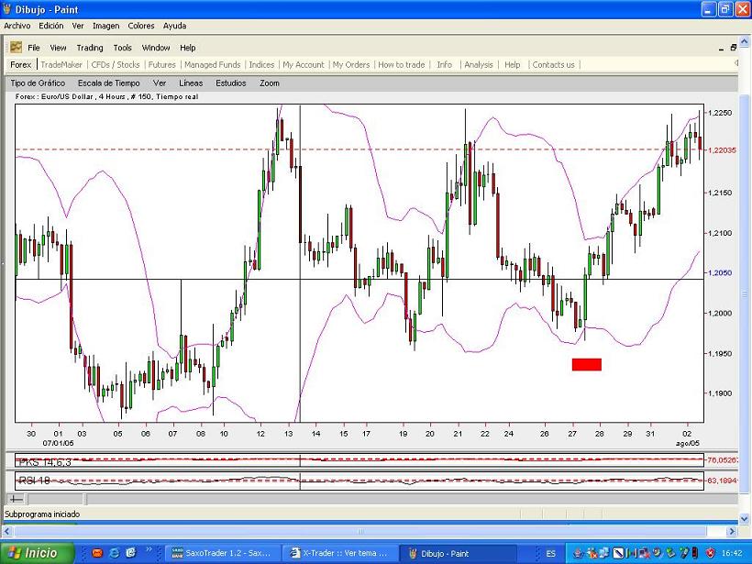
Task: Click right arrow of horizontal scrollbar
Action: (x=731, y=531)
